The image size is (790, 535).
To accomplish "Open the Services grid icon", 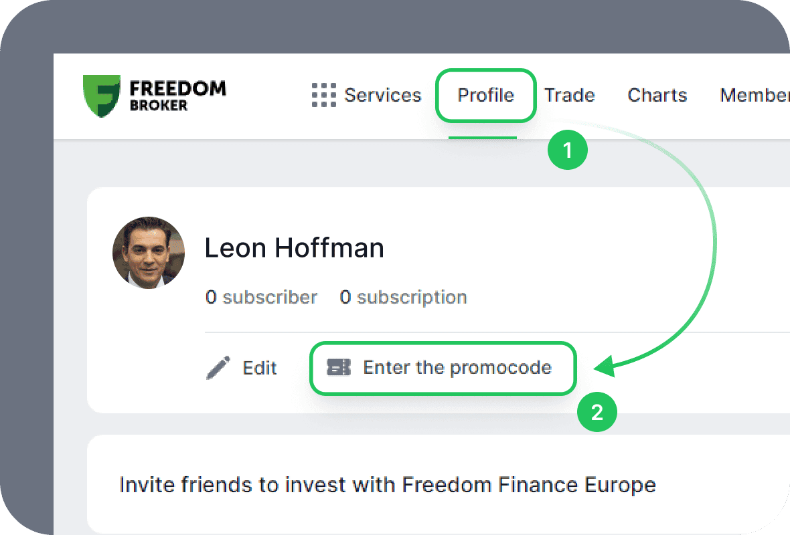I will 323,96.
